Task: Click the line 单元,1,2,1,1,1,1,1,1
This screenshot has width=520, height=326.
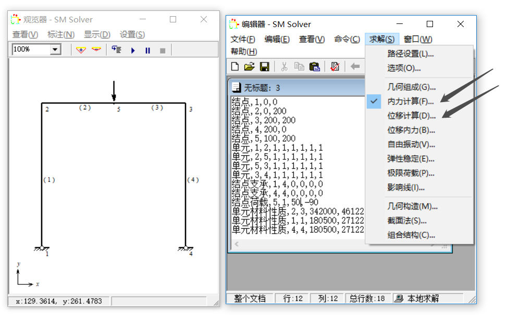Action: (x=277, y=147)
